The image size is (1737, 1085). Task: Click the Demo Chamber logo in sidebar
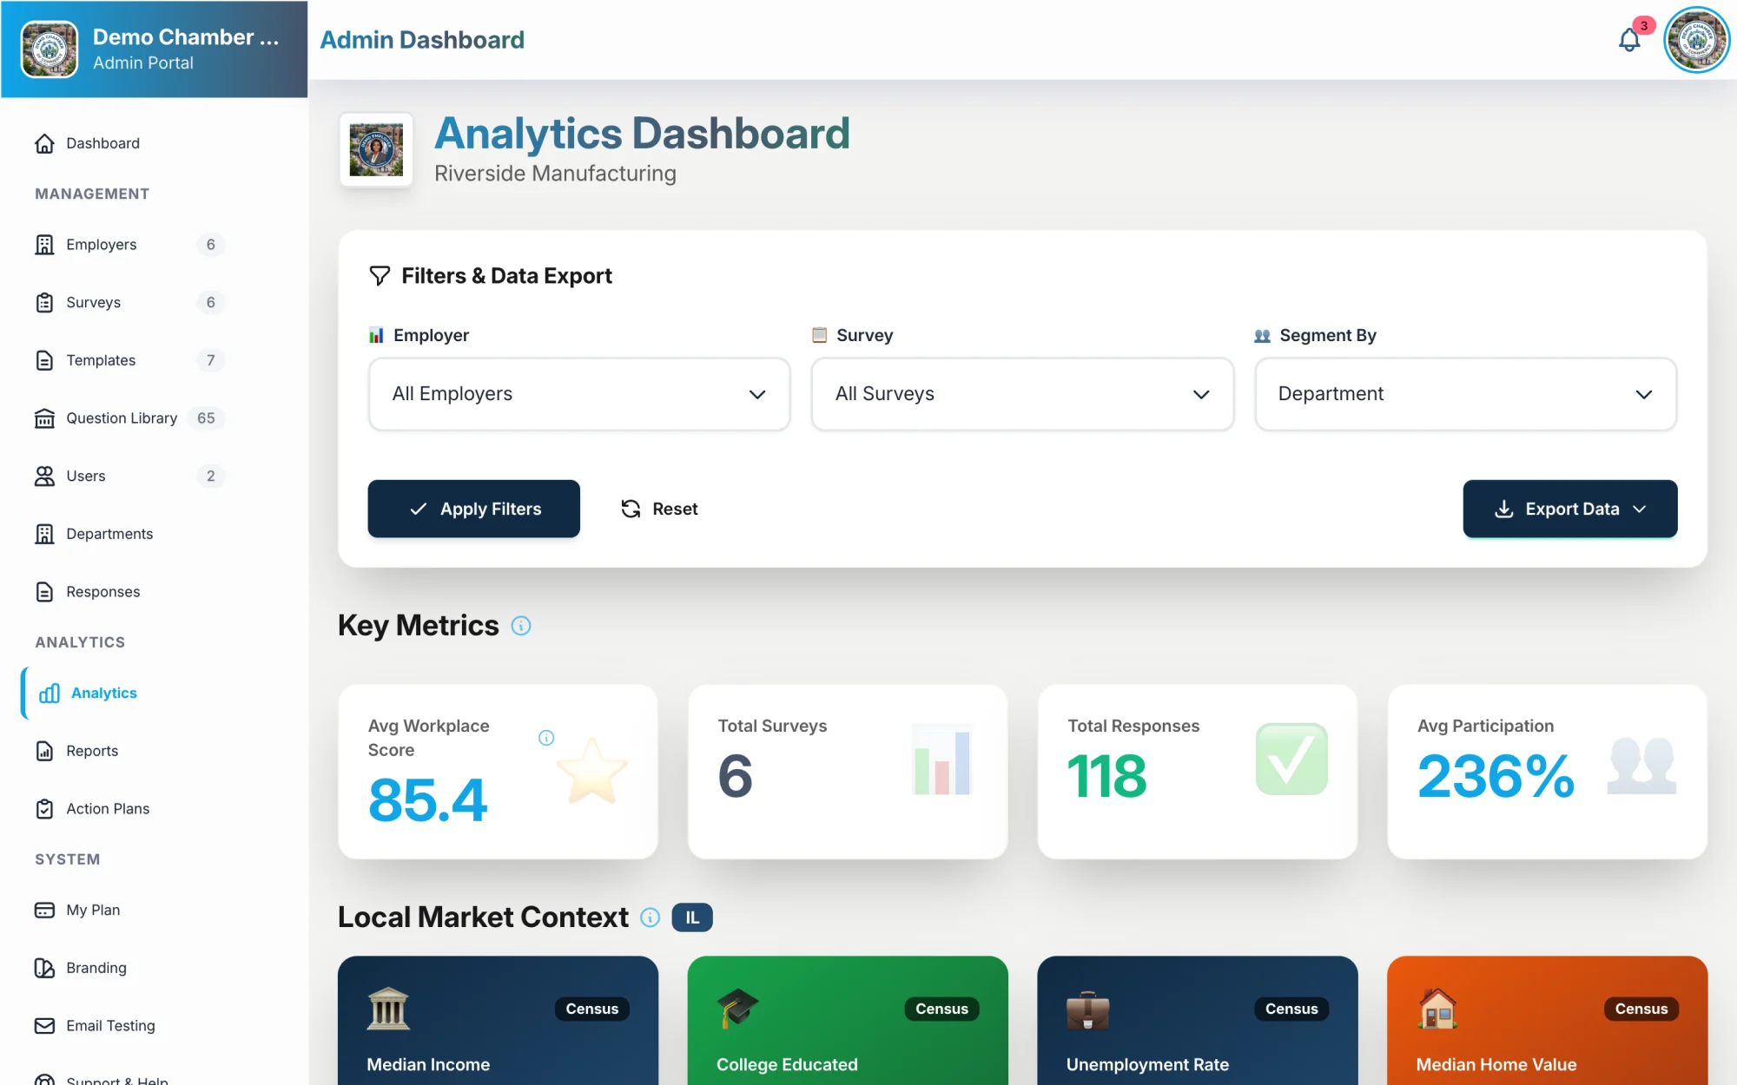[50, 49]
